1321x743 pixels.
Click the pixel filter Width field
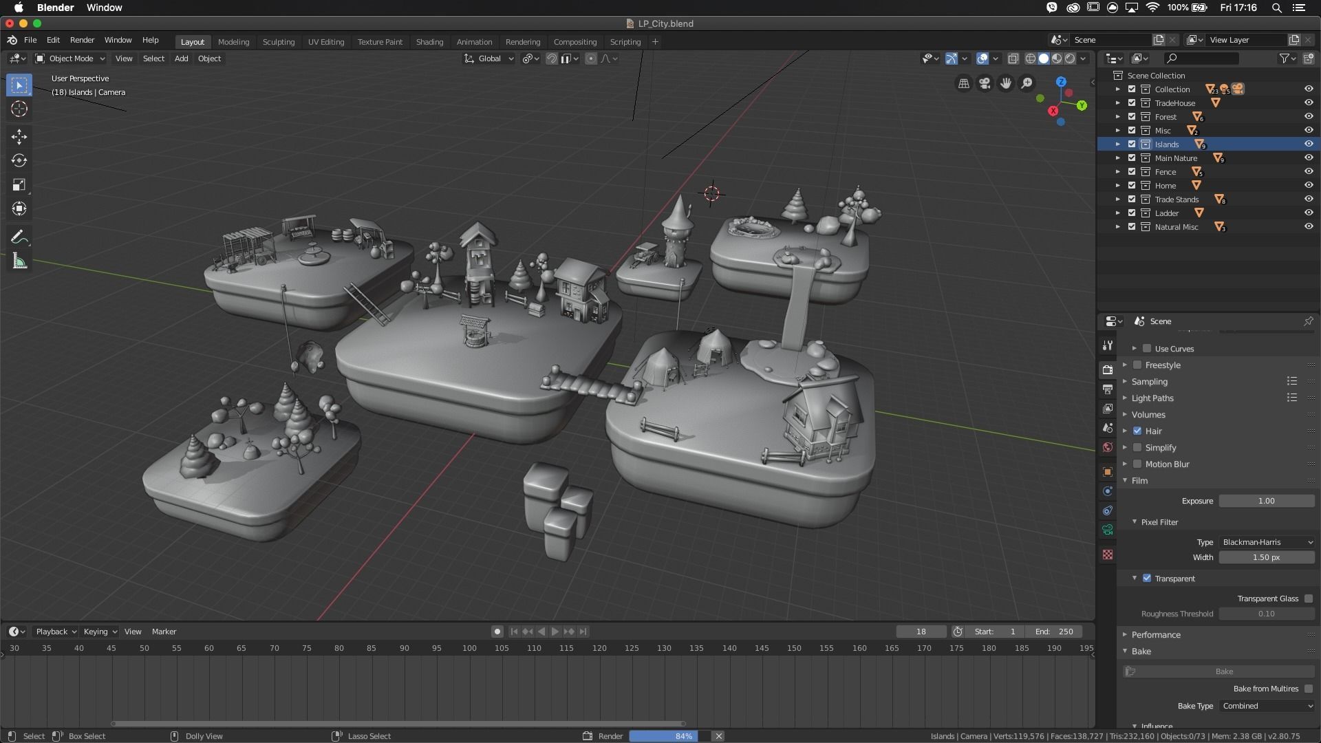click(1267, 557)
